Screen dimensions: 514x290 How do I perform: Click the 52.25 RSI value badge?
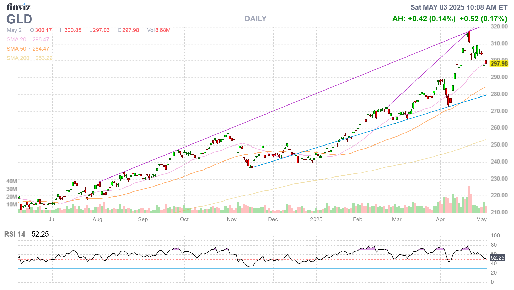coord(497,257)
